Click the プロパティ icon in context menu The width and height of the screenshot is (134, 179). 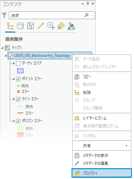tap(77, 173)
